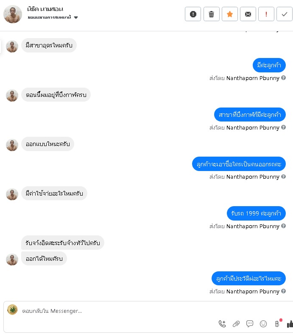Click the page avatar beside the reply box
Viewport: 293px width, 334px height.
pos(12,309)
